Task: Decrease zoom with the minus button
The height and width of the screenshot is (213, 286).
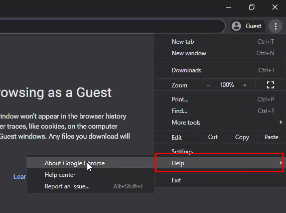Action: 208,85
